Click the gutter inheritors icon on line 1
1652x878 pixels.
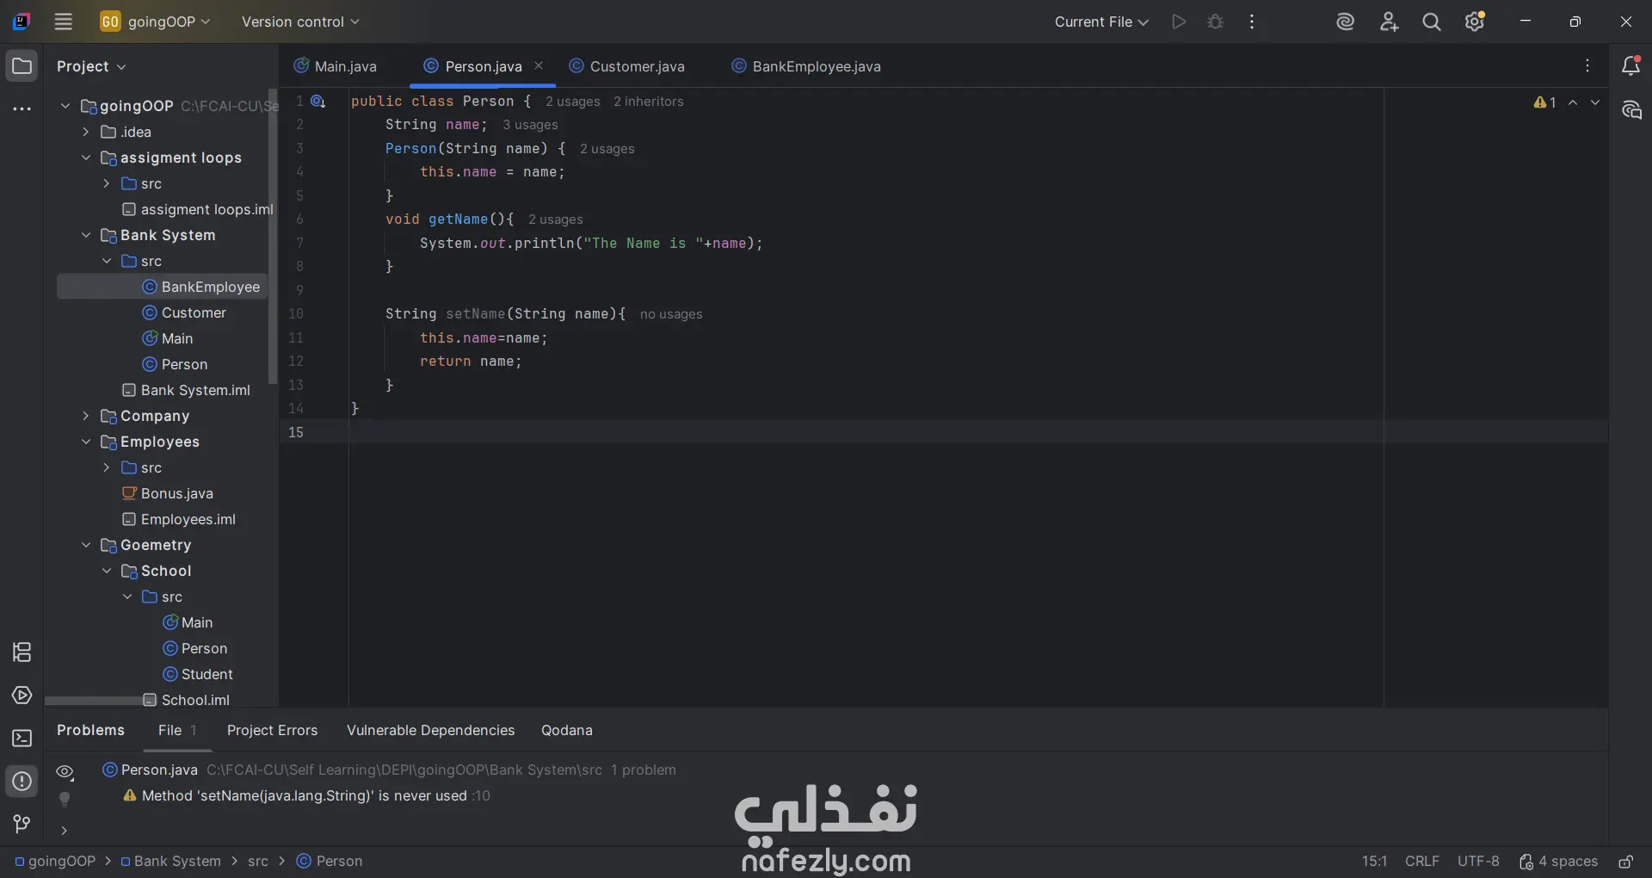click(317, 102)
